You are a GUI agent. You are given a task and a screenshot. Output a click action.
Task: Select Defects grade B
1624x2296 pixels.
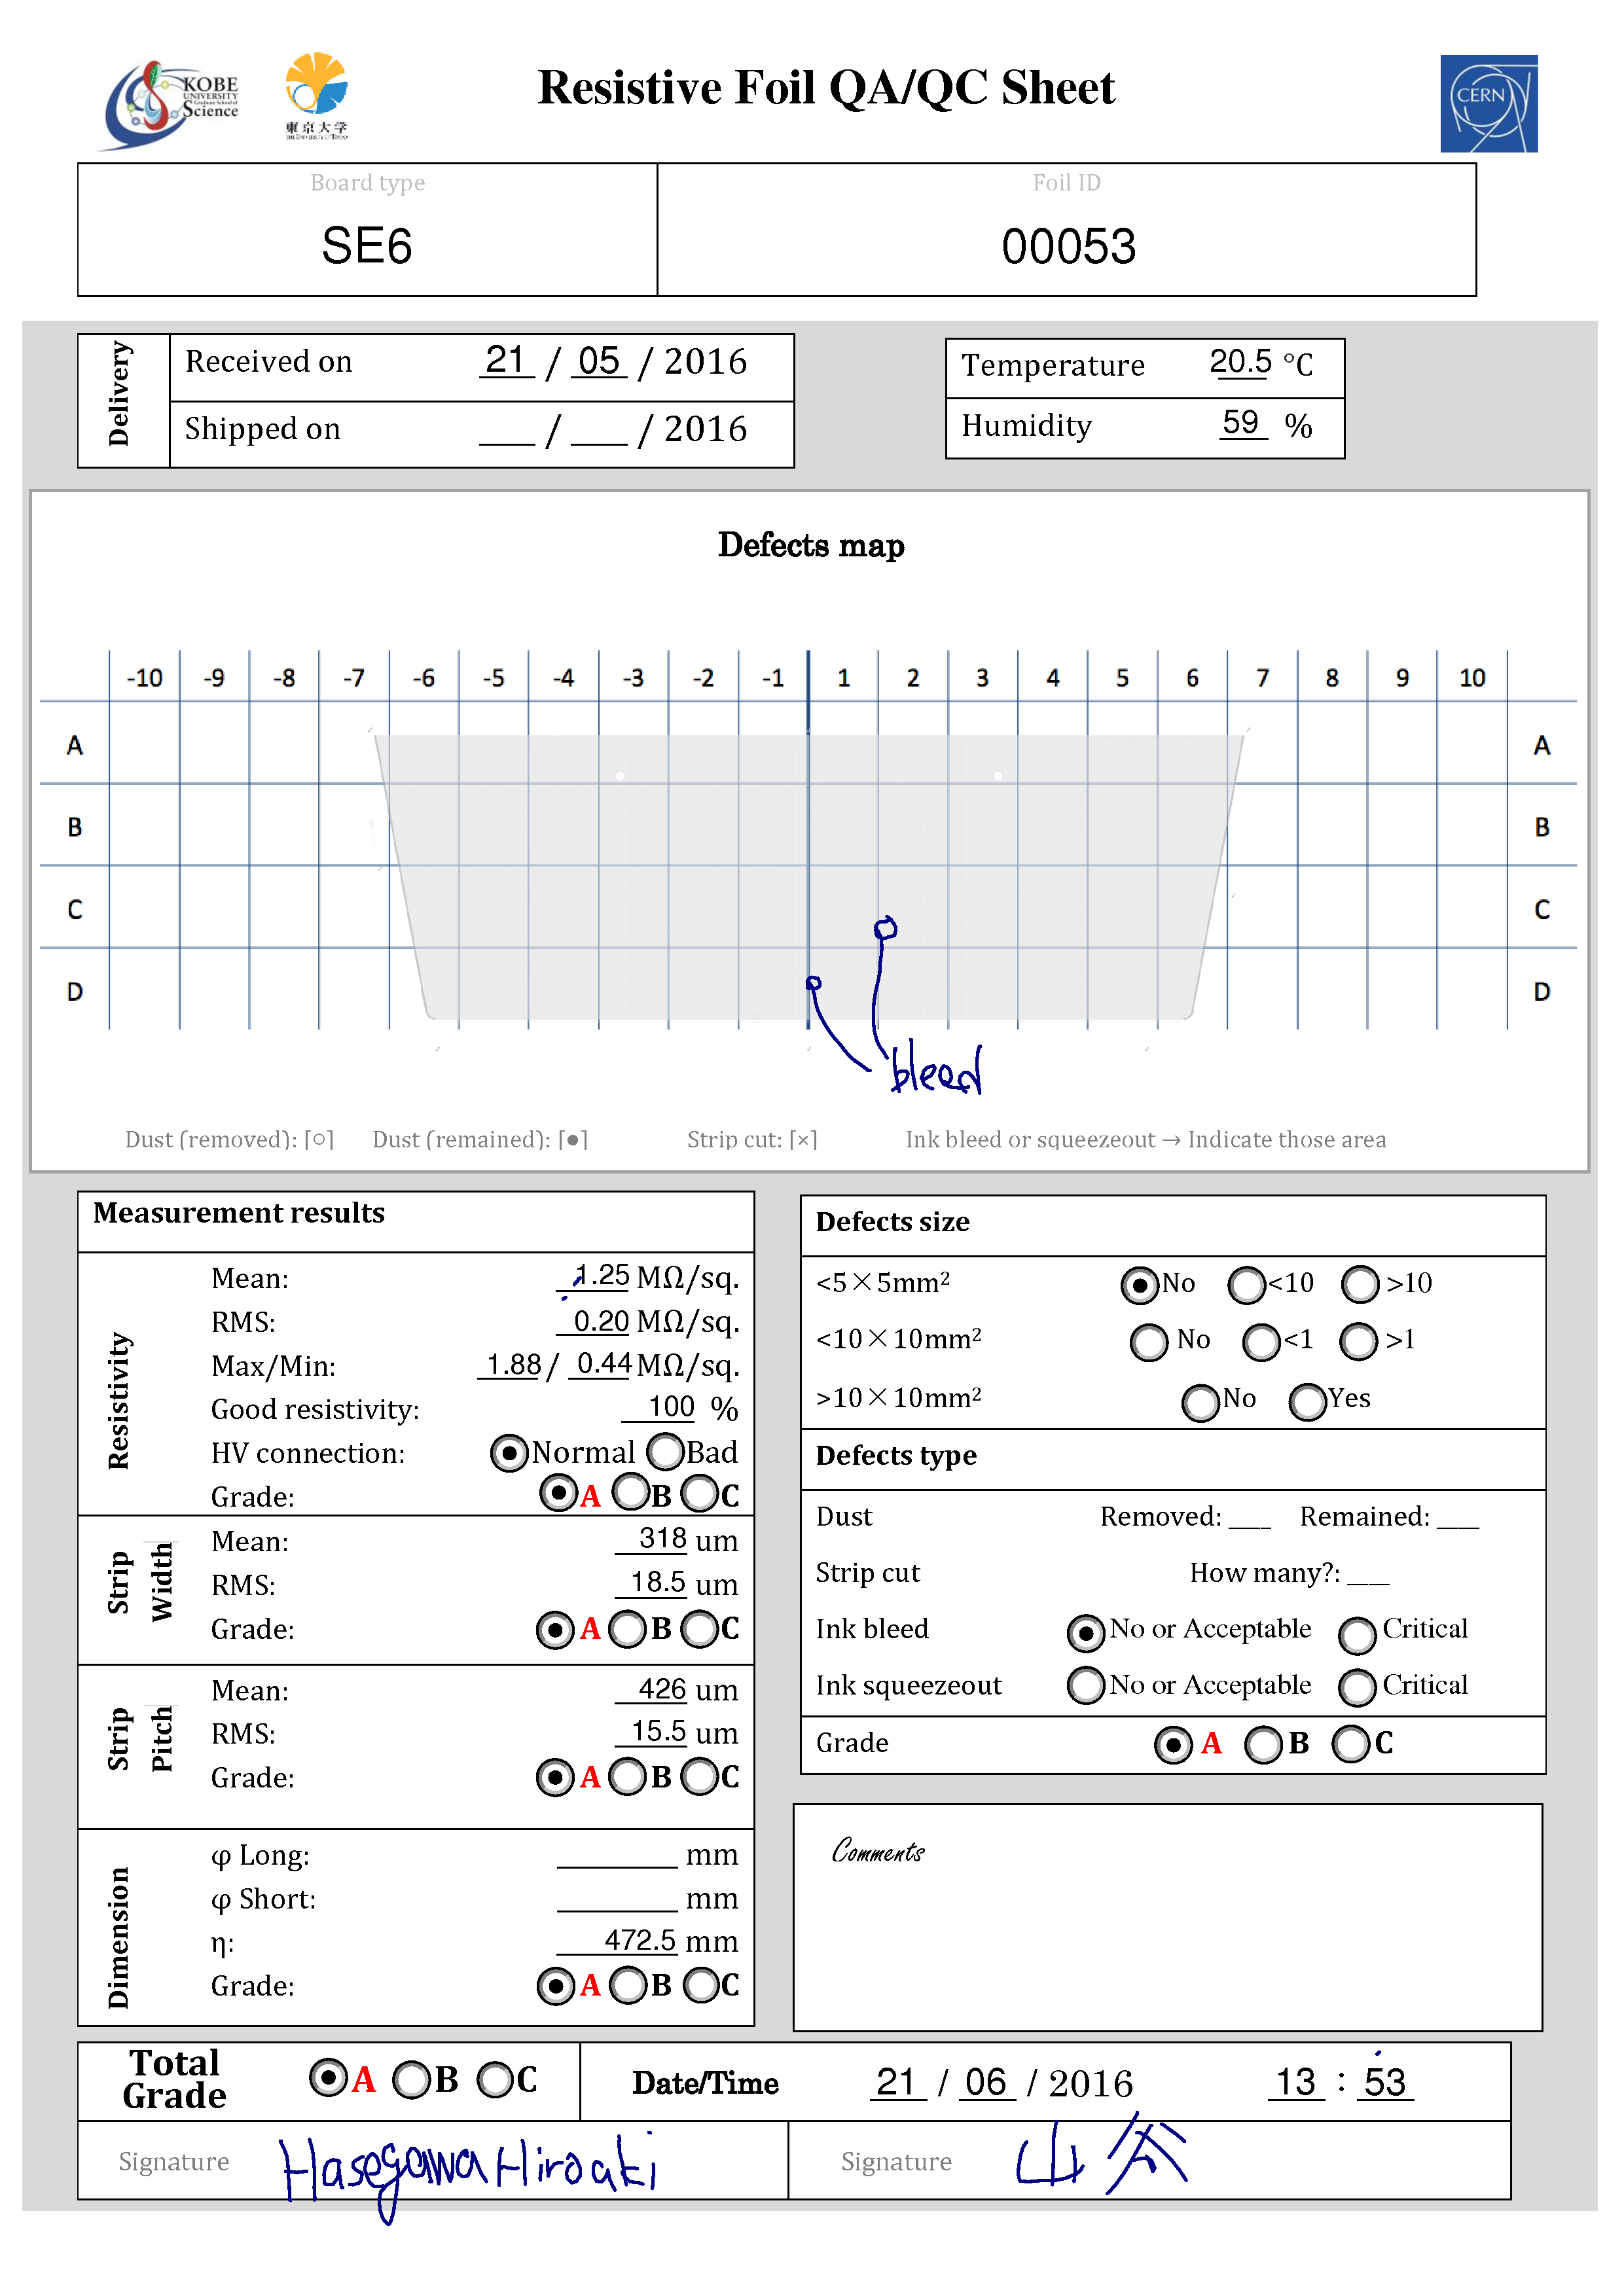point(1263,1745)
